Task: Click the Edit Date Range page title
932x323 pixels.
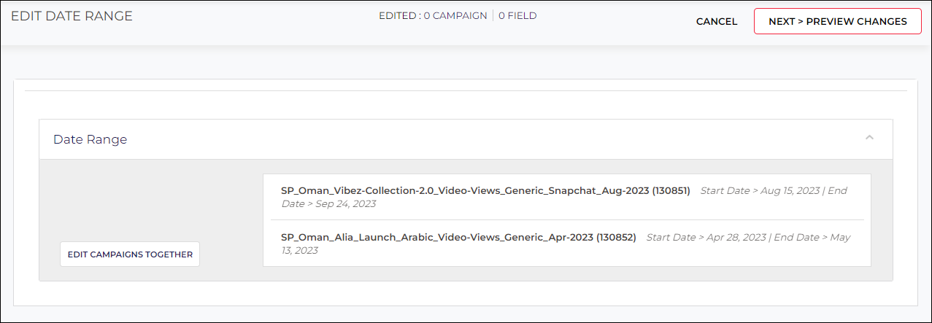Action: pyautogui.click(x=72, y=16)
